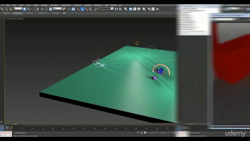Switch to the Populate ribbon tab

point(56,13)
